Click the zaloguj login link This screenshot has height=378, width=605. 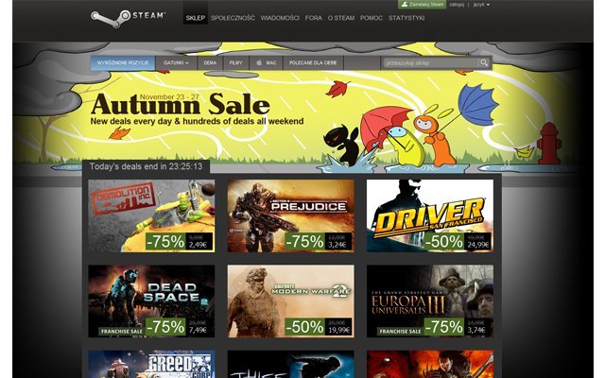pyautogui.click(x=457, y=5)
